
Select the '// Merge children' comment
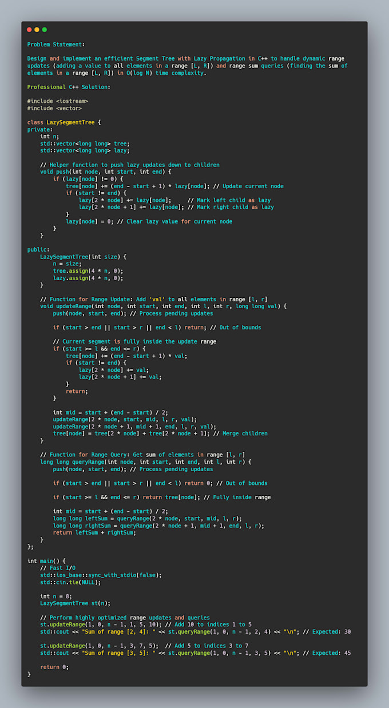[240, 433]
